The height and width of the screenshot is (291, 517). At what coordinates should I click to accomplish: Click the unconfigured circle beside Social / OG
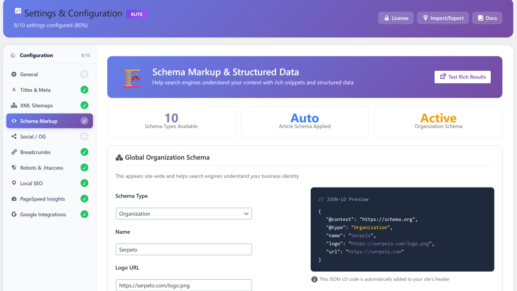84,136
